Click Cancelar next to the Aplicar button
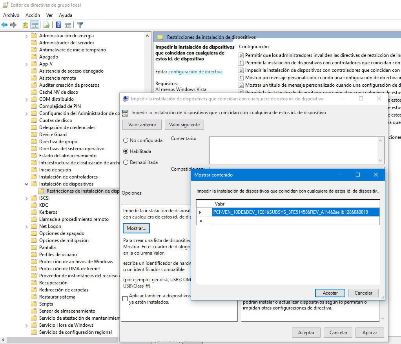The image size is (401, 344). (338, 333)
